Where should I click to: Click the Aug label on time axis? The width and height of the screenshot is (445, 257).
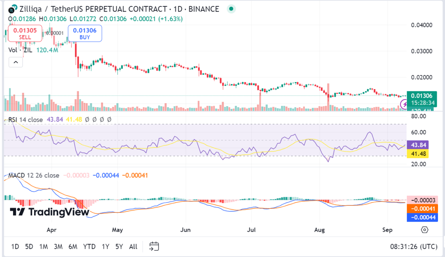pos(319,230)
